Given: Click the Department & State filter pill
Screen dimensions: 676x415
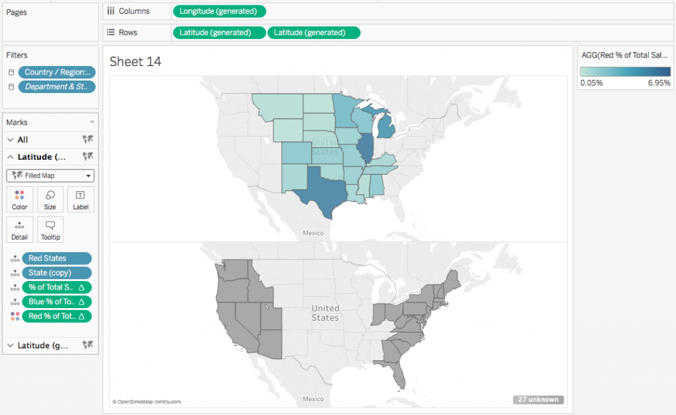Looking at the screenshot, I should [x=57, y=87].
